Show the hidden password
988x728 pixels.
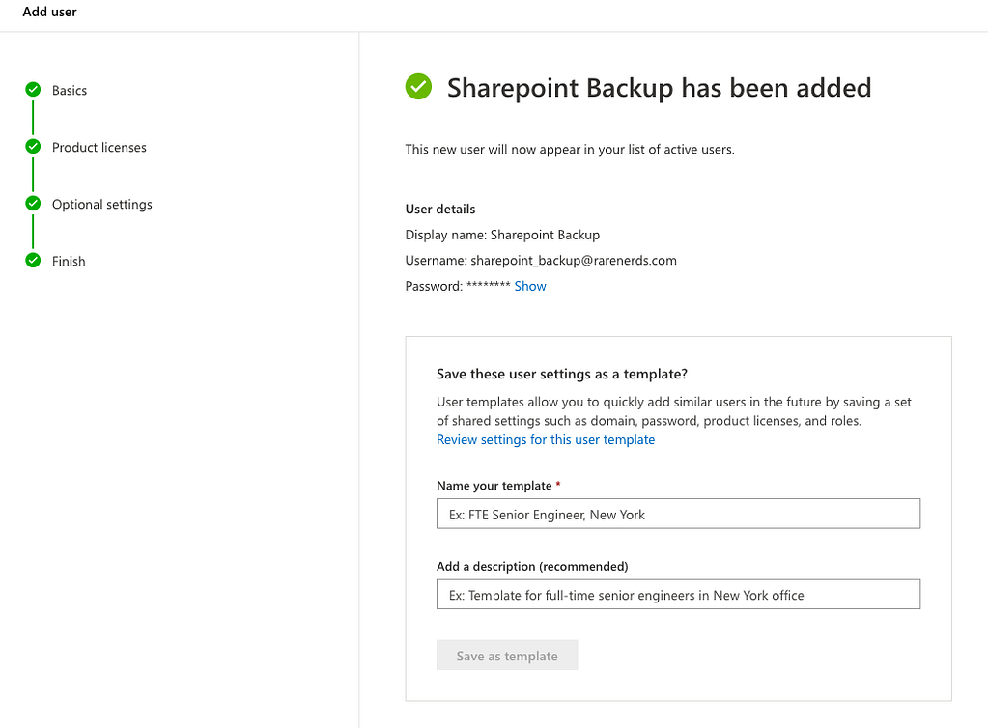pyautogui.click(x=530, y=286)
